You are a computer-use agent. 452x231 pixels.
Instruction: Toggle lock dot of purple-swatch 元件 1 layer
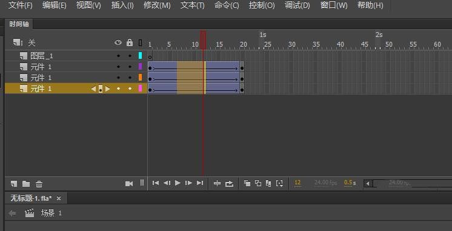pyautogui.click(x=130, y=67)
